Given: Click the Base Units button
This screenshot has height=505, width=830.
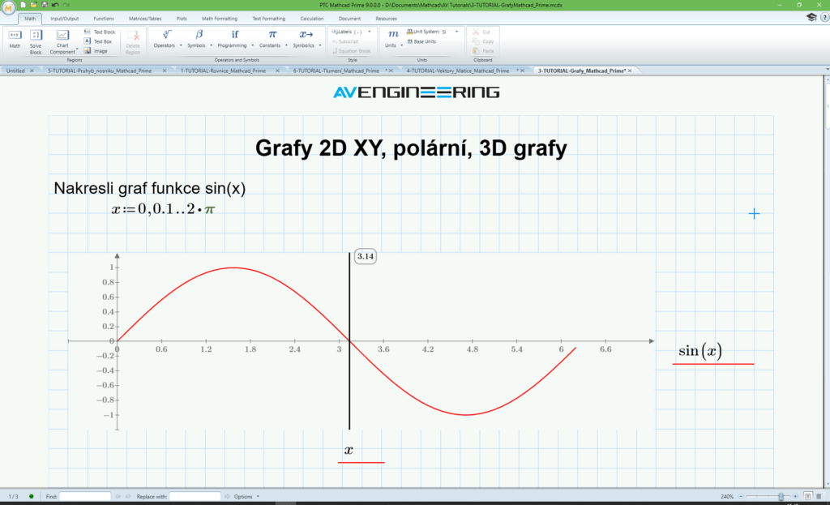Looking at the screenshot, I should point(421,41).
